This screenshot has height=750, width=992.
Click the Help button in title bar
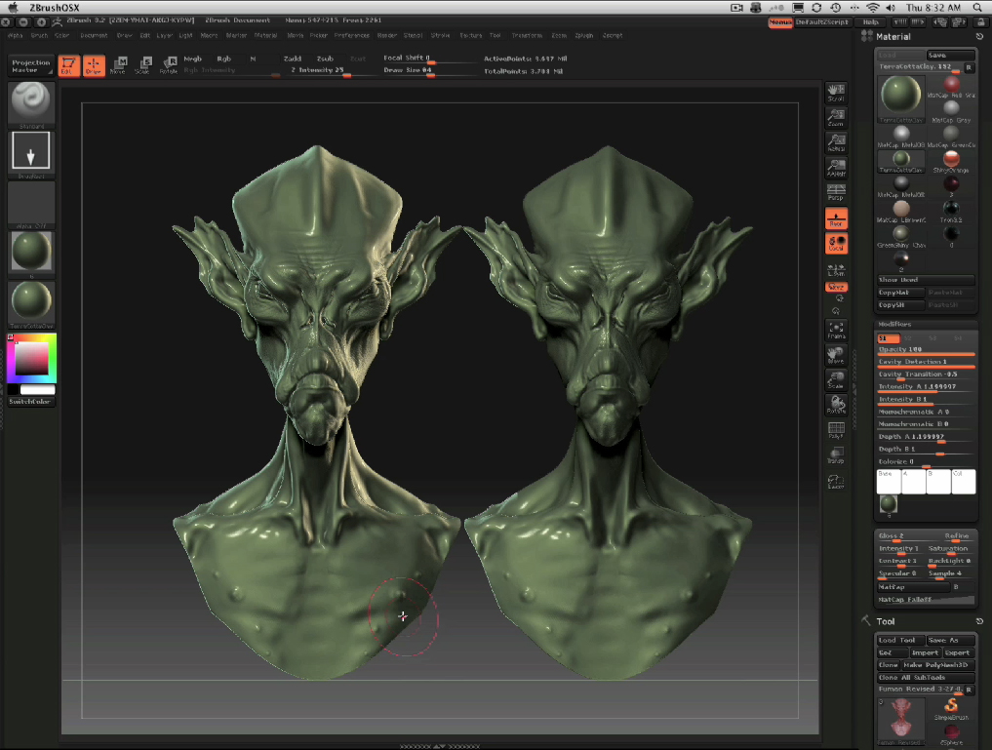click(x=870, y=22)
